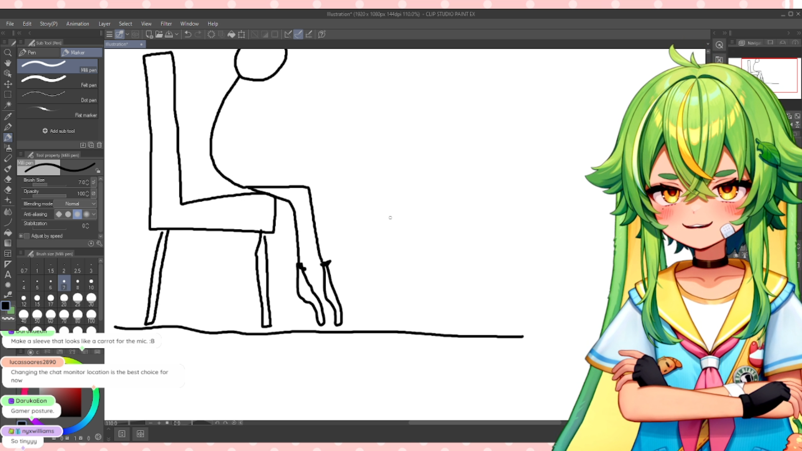The height and width of the screenshot is (451, 802).
Task: Select the Zoom magnifier tool
Action: [8, 53]
